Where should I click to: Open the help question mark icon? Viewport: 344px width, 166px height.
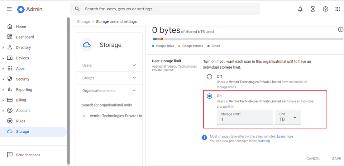pyautogui.click(x=325, y=9)
